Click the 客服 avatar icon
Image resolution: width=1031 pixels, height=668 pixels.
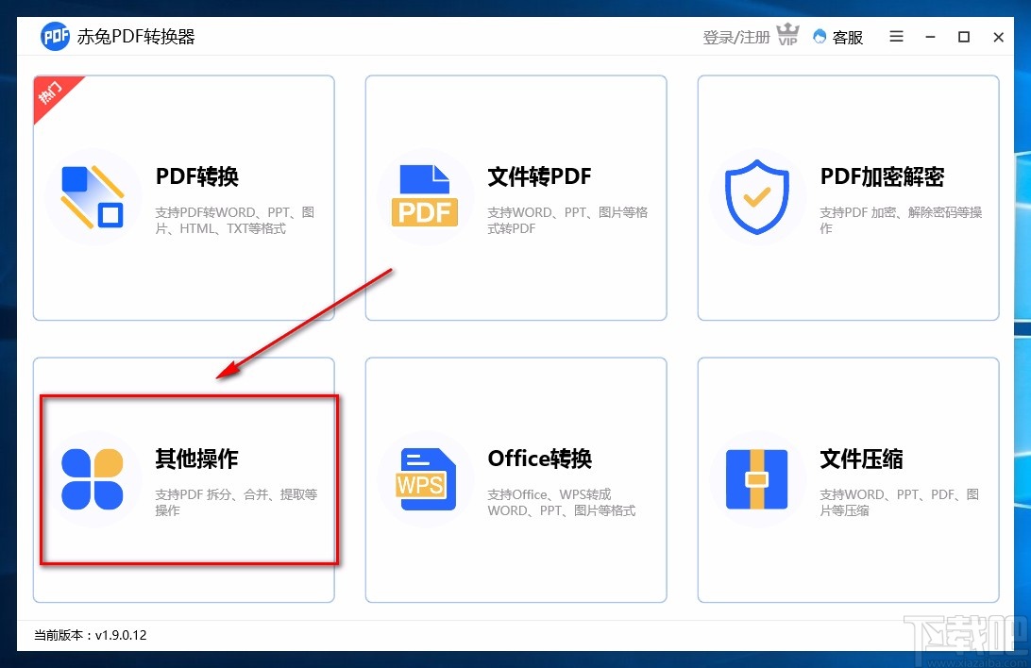pyautogui.click(x=819, y=37)
